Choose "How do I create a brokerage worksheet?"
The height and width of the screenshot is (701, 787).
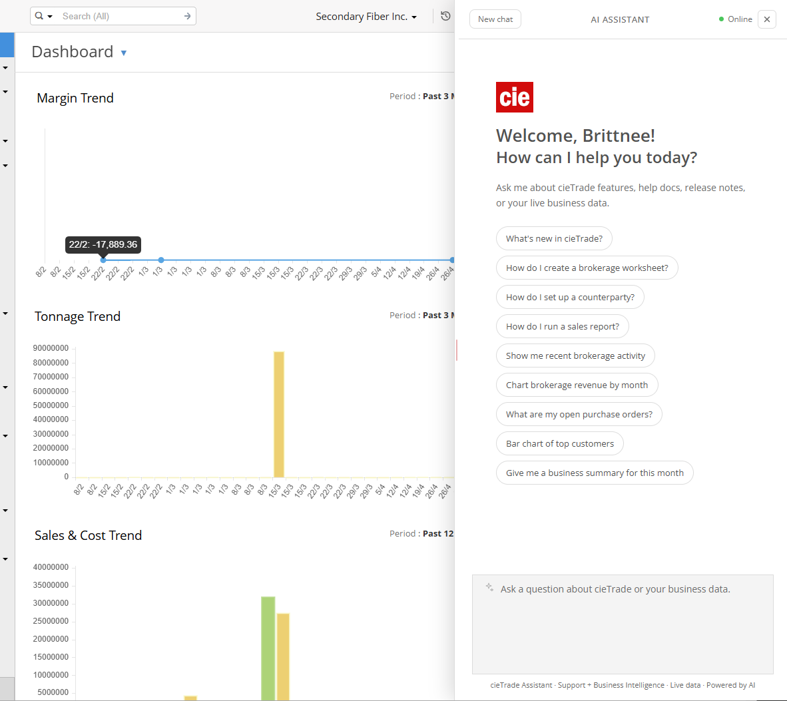click(587, 268)
